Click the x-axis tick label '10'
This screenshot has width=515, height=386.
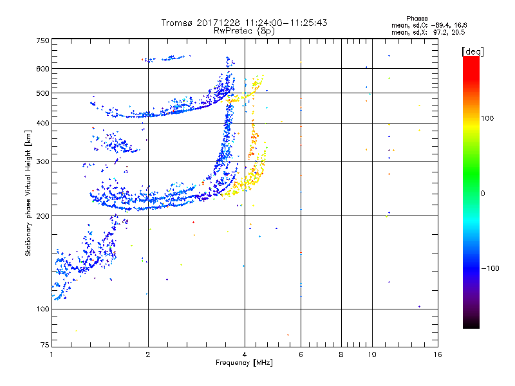(372, 354)
